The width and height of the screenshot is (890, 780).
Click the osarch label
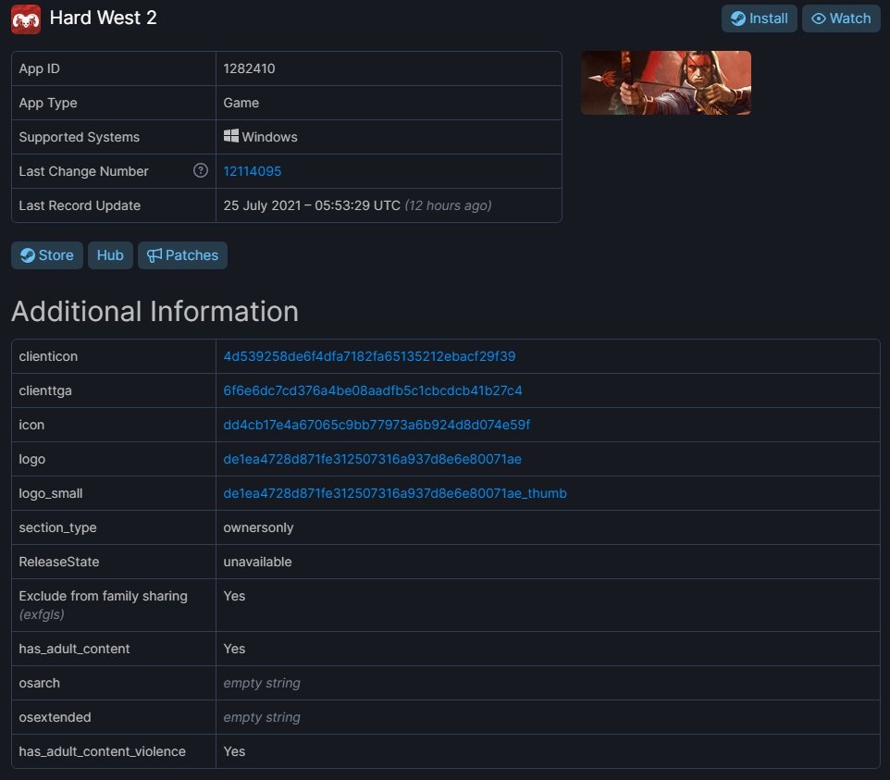(x=39, y=683)
